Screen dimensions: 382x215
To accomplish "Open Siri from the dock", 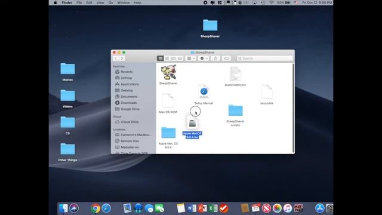I will 74,208.
